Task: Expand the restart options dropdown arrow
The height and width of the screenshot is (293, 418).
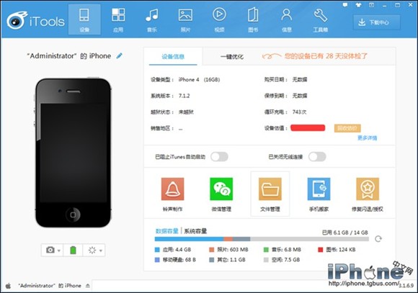Action: click(101, 251)
